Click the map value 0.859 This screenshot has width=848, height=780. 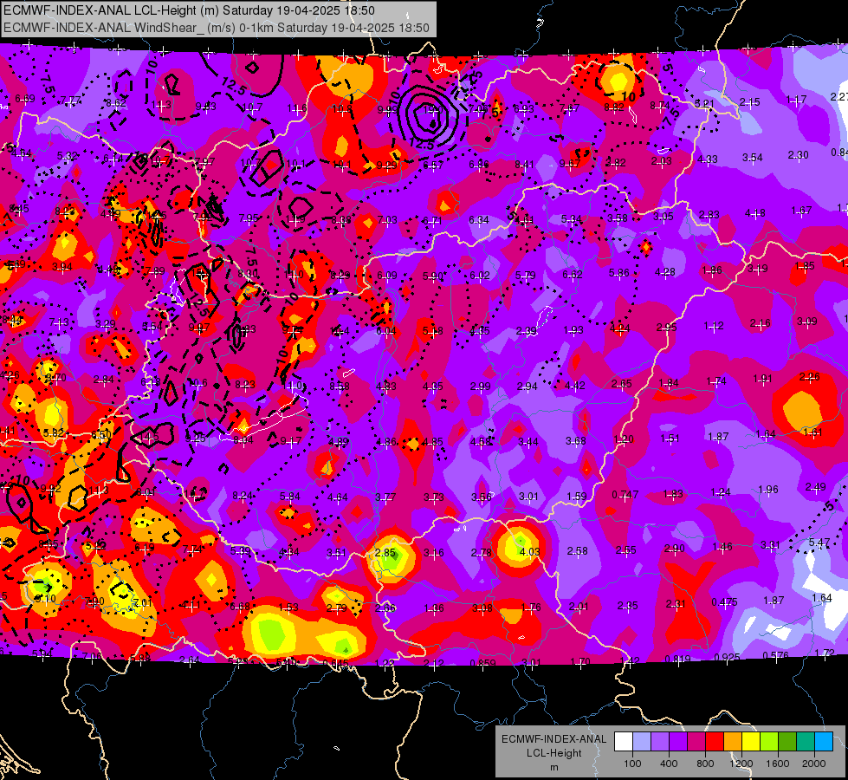(483, 663)
